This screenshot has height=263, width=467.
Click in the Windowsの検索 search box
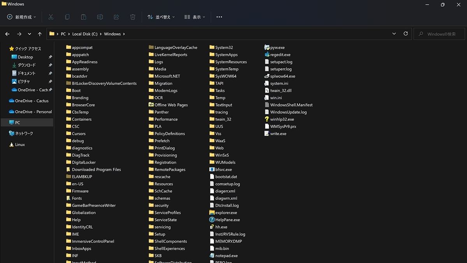pyautogui.click(x=440, y=34)
